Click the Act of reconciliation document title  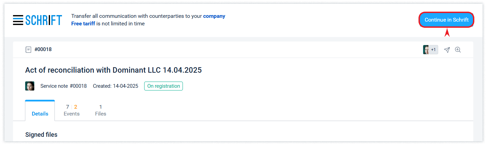[113, 70]
